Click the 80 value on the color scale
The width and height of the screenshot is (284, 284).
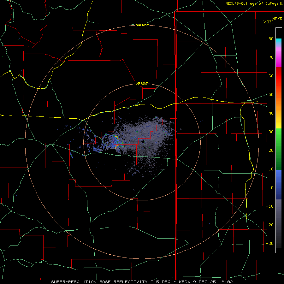point(271,39)
